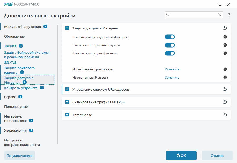Turn off «Сканировать сценарии браузера»
The image size is (237, 163).
tap(170, 45)
